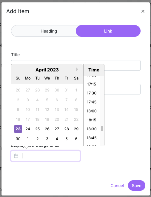Select 18:30 in the time list
This screenshot has width=151, height=197.
coord(92,129)
